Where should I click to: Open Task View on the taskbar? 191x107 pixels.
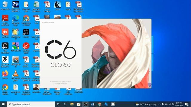coord(65,104)
